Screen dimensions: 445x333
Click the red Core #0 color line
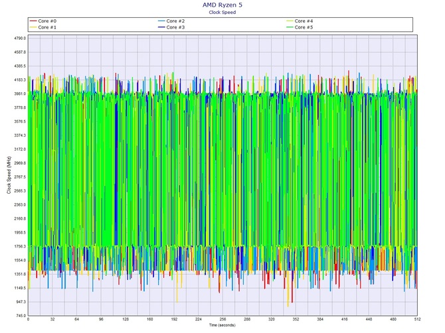coord(33,21)
